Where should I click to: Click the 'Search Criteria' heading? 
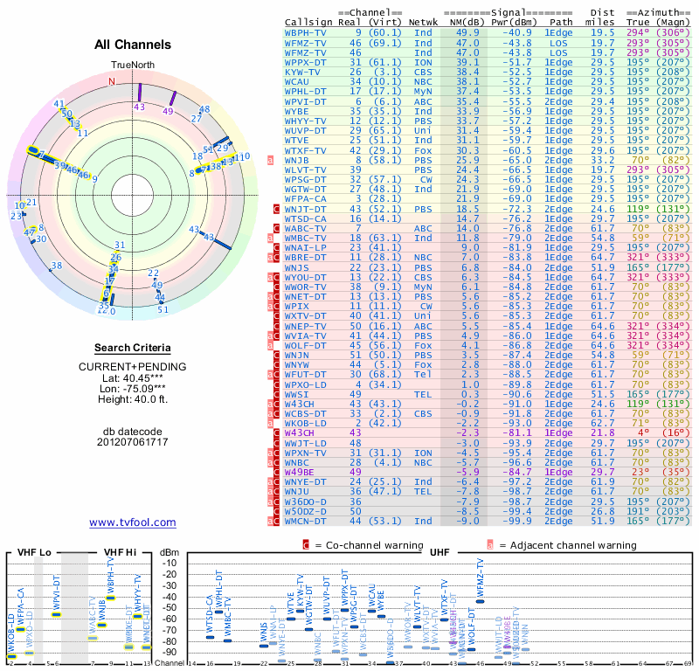pos(133,348)
